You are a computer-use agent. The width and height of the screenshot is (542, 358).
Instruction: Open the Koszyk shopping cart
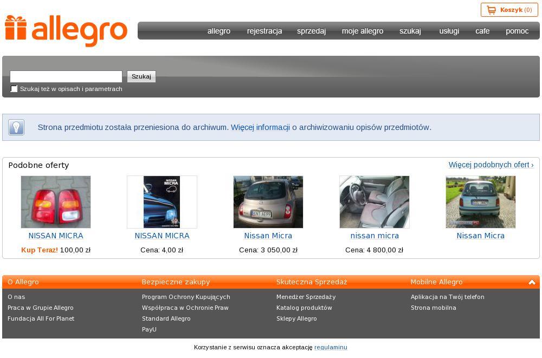[x=509, y=10]
